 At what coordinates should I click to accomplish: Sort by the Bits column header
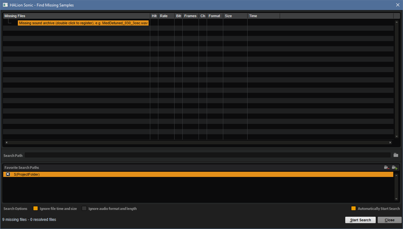pyautogui.click(x=178, y=16)
